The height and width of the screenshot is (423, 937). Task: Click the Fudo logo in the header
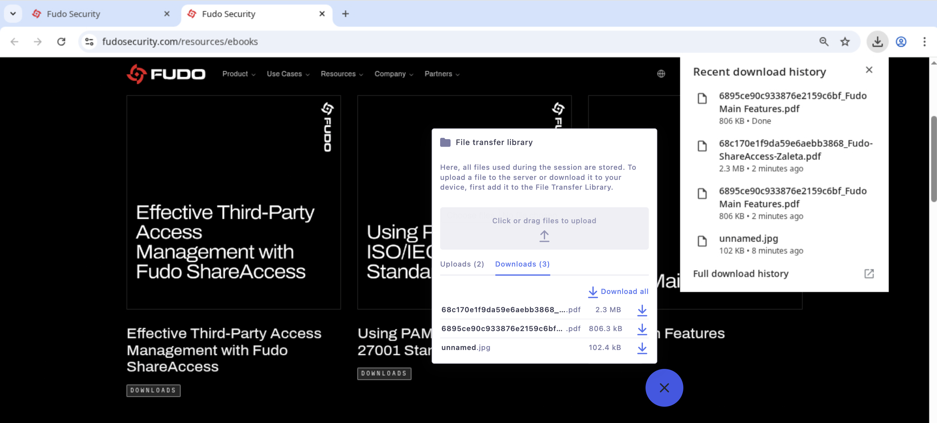click(166, 74)
